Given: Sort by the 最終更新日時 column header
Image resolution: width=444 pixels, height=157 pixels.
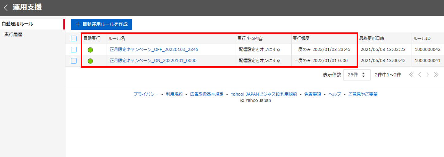Looking at the screenshot, I should tap(372, 39).
